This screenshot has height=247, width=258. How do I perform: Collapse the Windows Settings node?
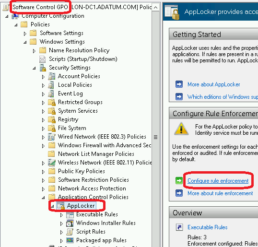(25, 42)
